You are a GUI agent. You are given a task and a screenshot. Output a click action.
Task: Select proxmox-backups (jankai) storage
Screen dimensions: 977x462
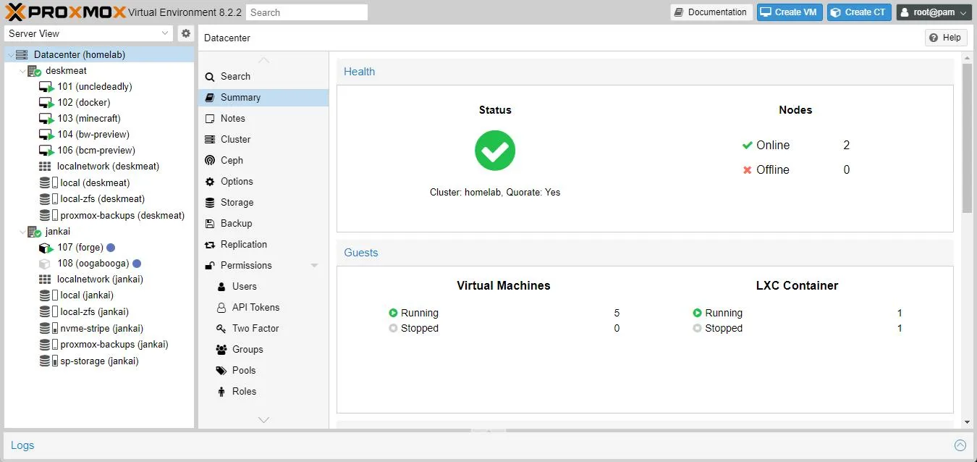[x=100, y=345]
